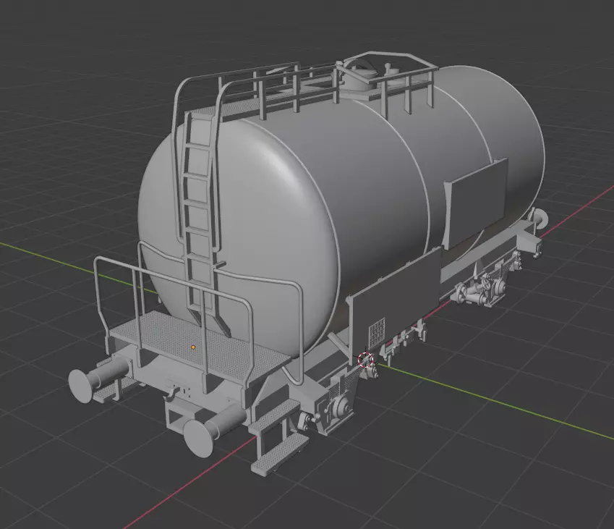Image resolution: width=614 pixels, height=529 pixels.
Task: Select the small grid plate on lower side panel
Action: [x=377, y=334]
